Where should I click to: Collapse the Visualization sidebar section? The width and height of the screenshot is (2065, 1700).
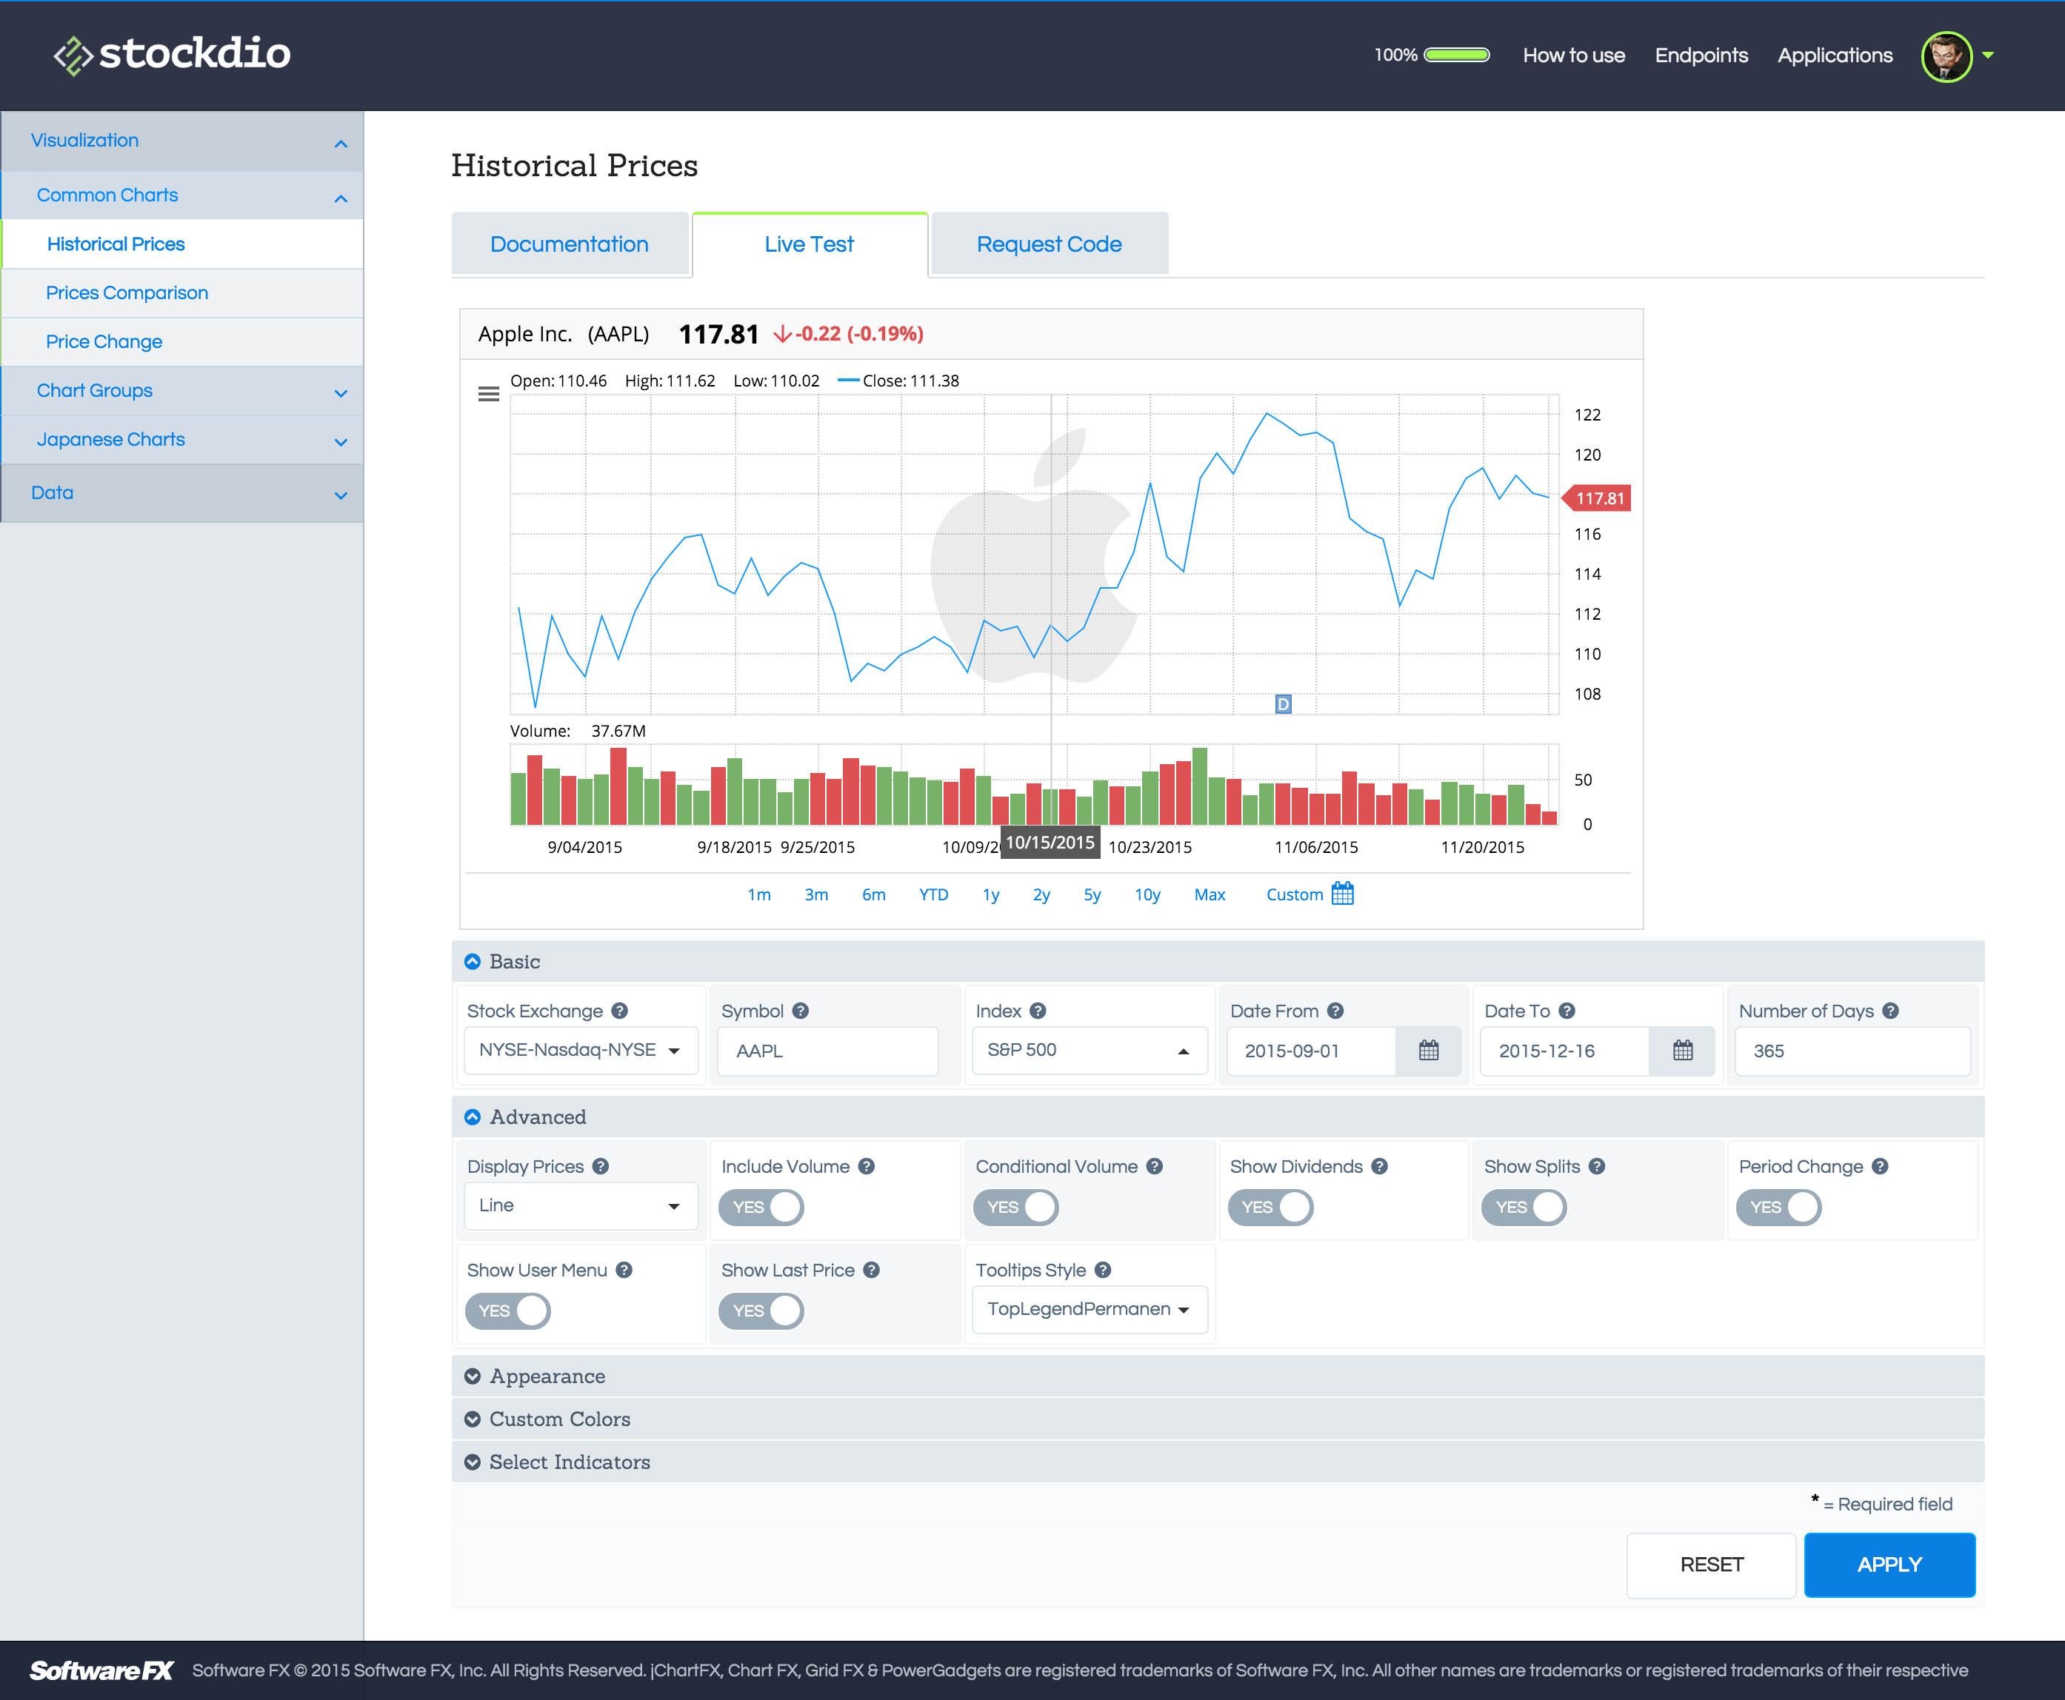coord(182,141)
